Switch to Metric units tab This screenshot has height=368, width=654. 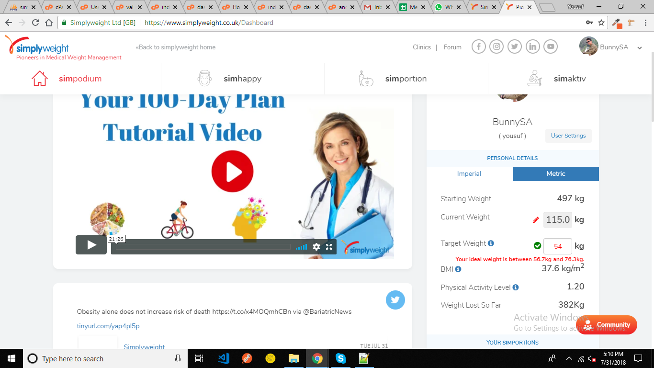(x=556, y=174)
